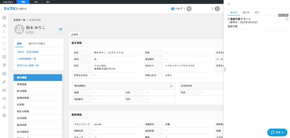Open the 手続き・変更の履歴 link
Viewport: 290px width, 138px height.
[28, 52]
